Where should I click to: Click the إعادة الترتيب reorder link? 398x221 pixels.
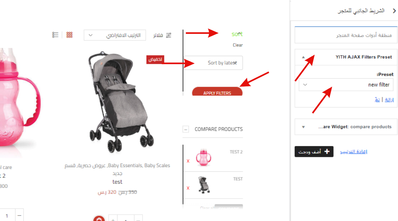(354, 152)
